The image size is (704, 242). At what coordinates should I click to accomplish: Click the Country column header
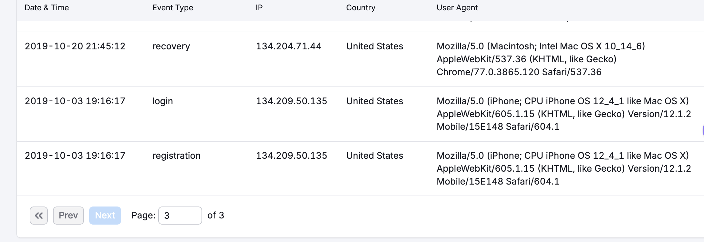point(361,8)
